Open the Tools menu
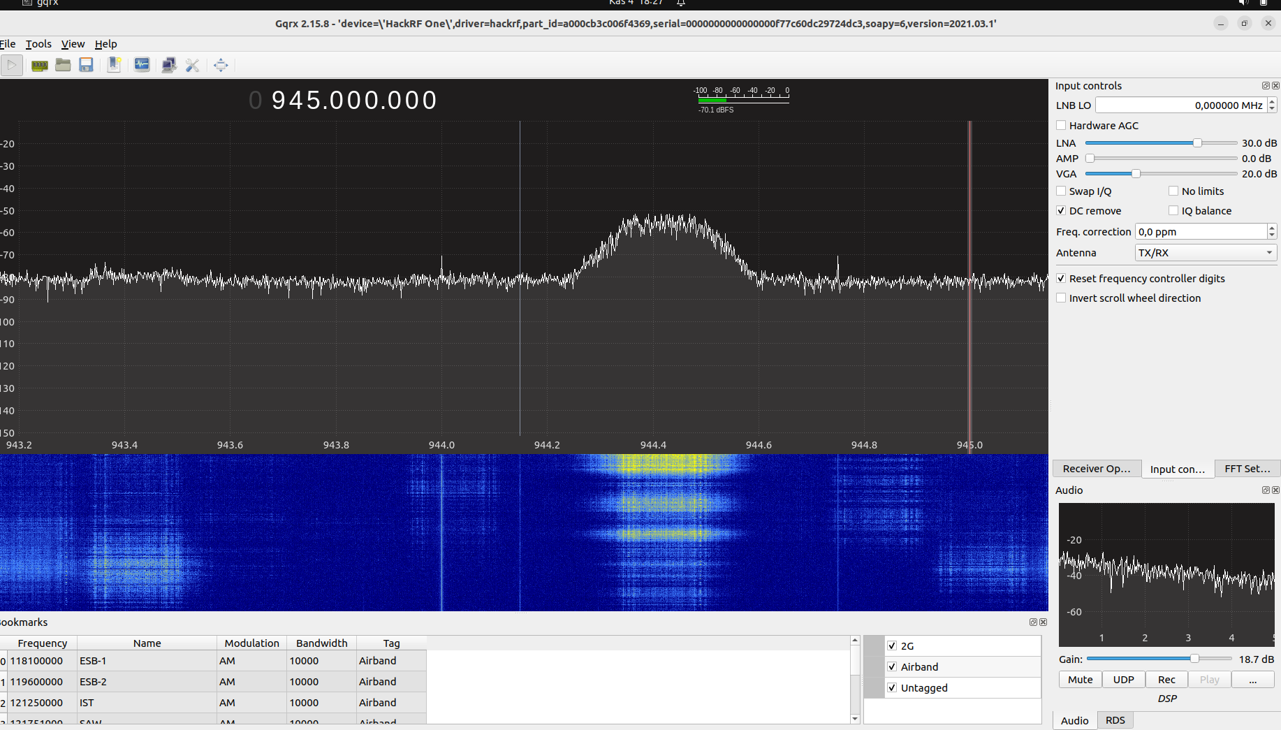This screenshot has height=730, width=1281. [38, 43]
